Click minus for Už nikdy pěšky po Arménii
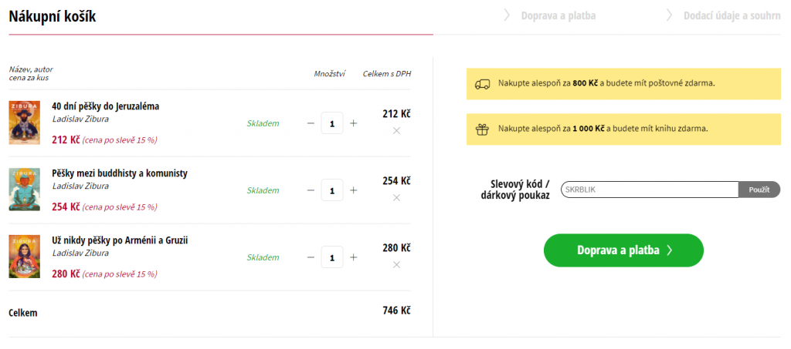791x349 pixels. (x=311, y=257)
